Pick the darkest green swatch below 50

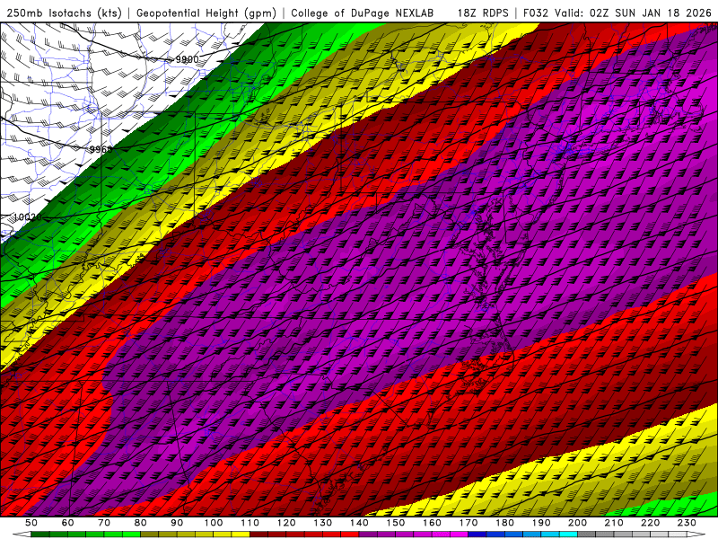[39, 534]
